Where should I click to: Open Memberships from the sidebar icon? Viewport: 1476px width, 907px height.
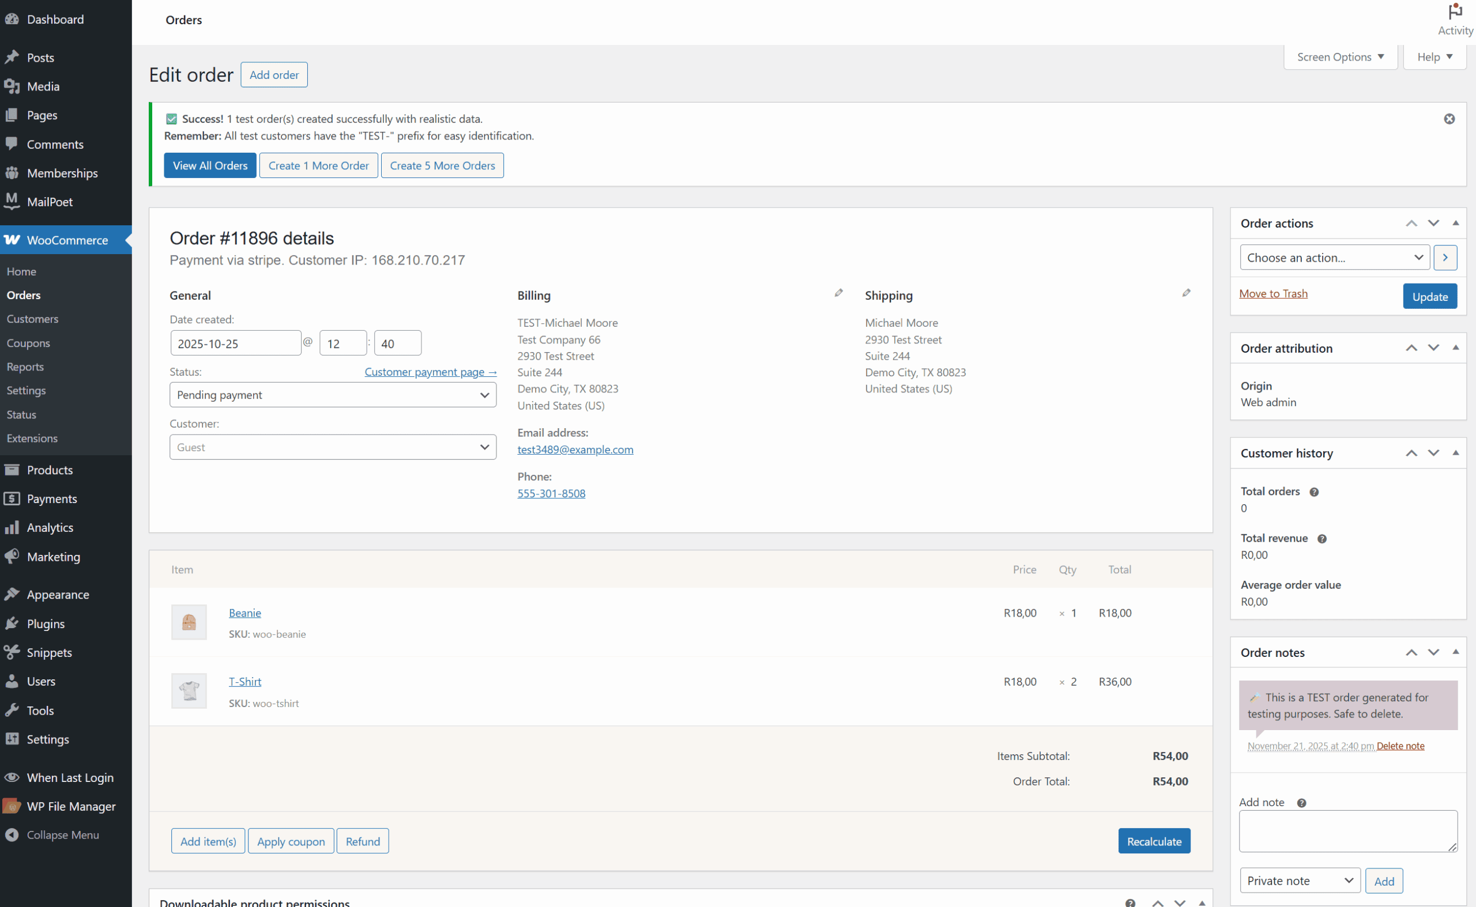click(x=12, y=173)
